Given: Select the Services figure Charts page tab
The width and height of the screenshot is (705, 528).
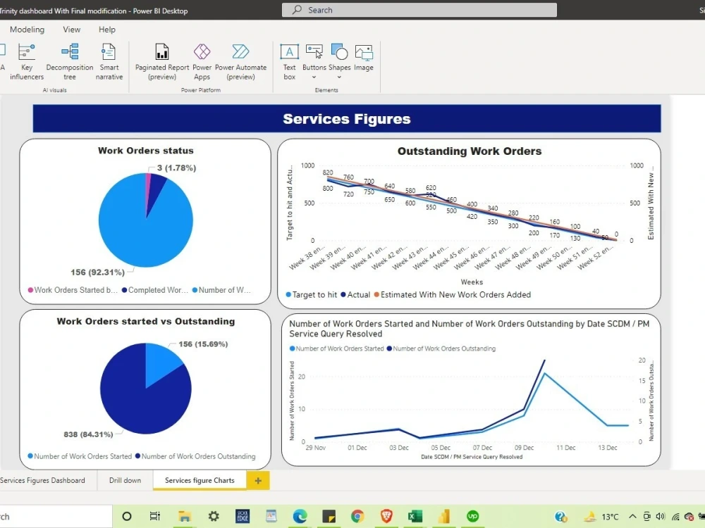Looking at the screenshot, I should [x=200, y=480].
